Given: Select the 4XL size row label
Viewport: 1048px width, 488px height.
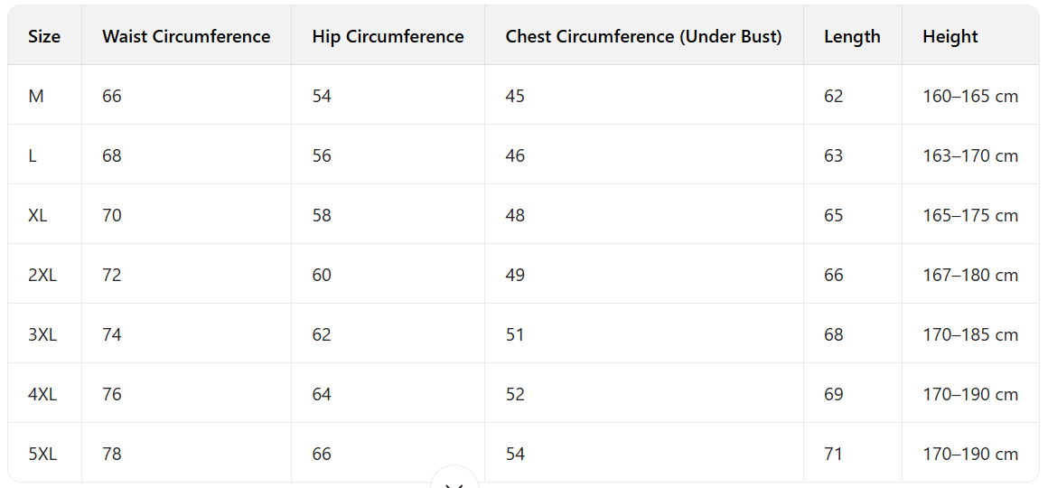Looking at the screenshot, I should pos(42,394).
